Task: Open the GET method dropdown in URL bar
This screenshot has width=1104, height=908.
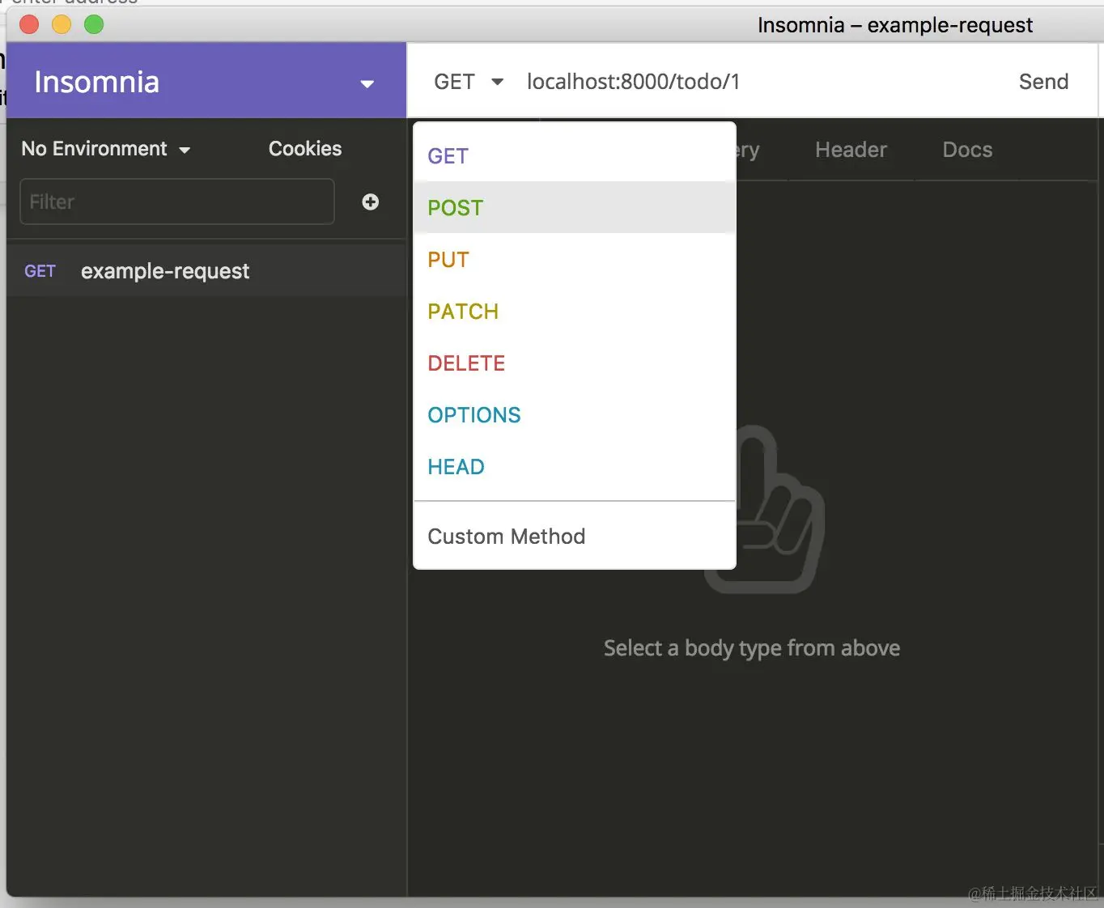Action: coord(469,82)
